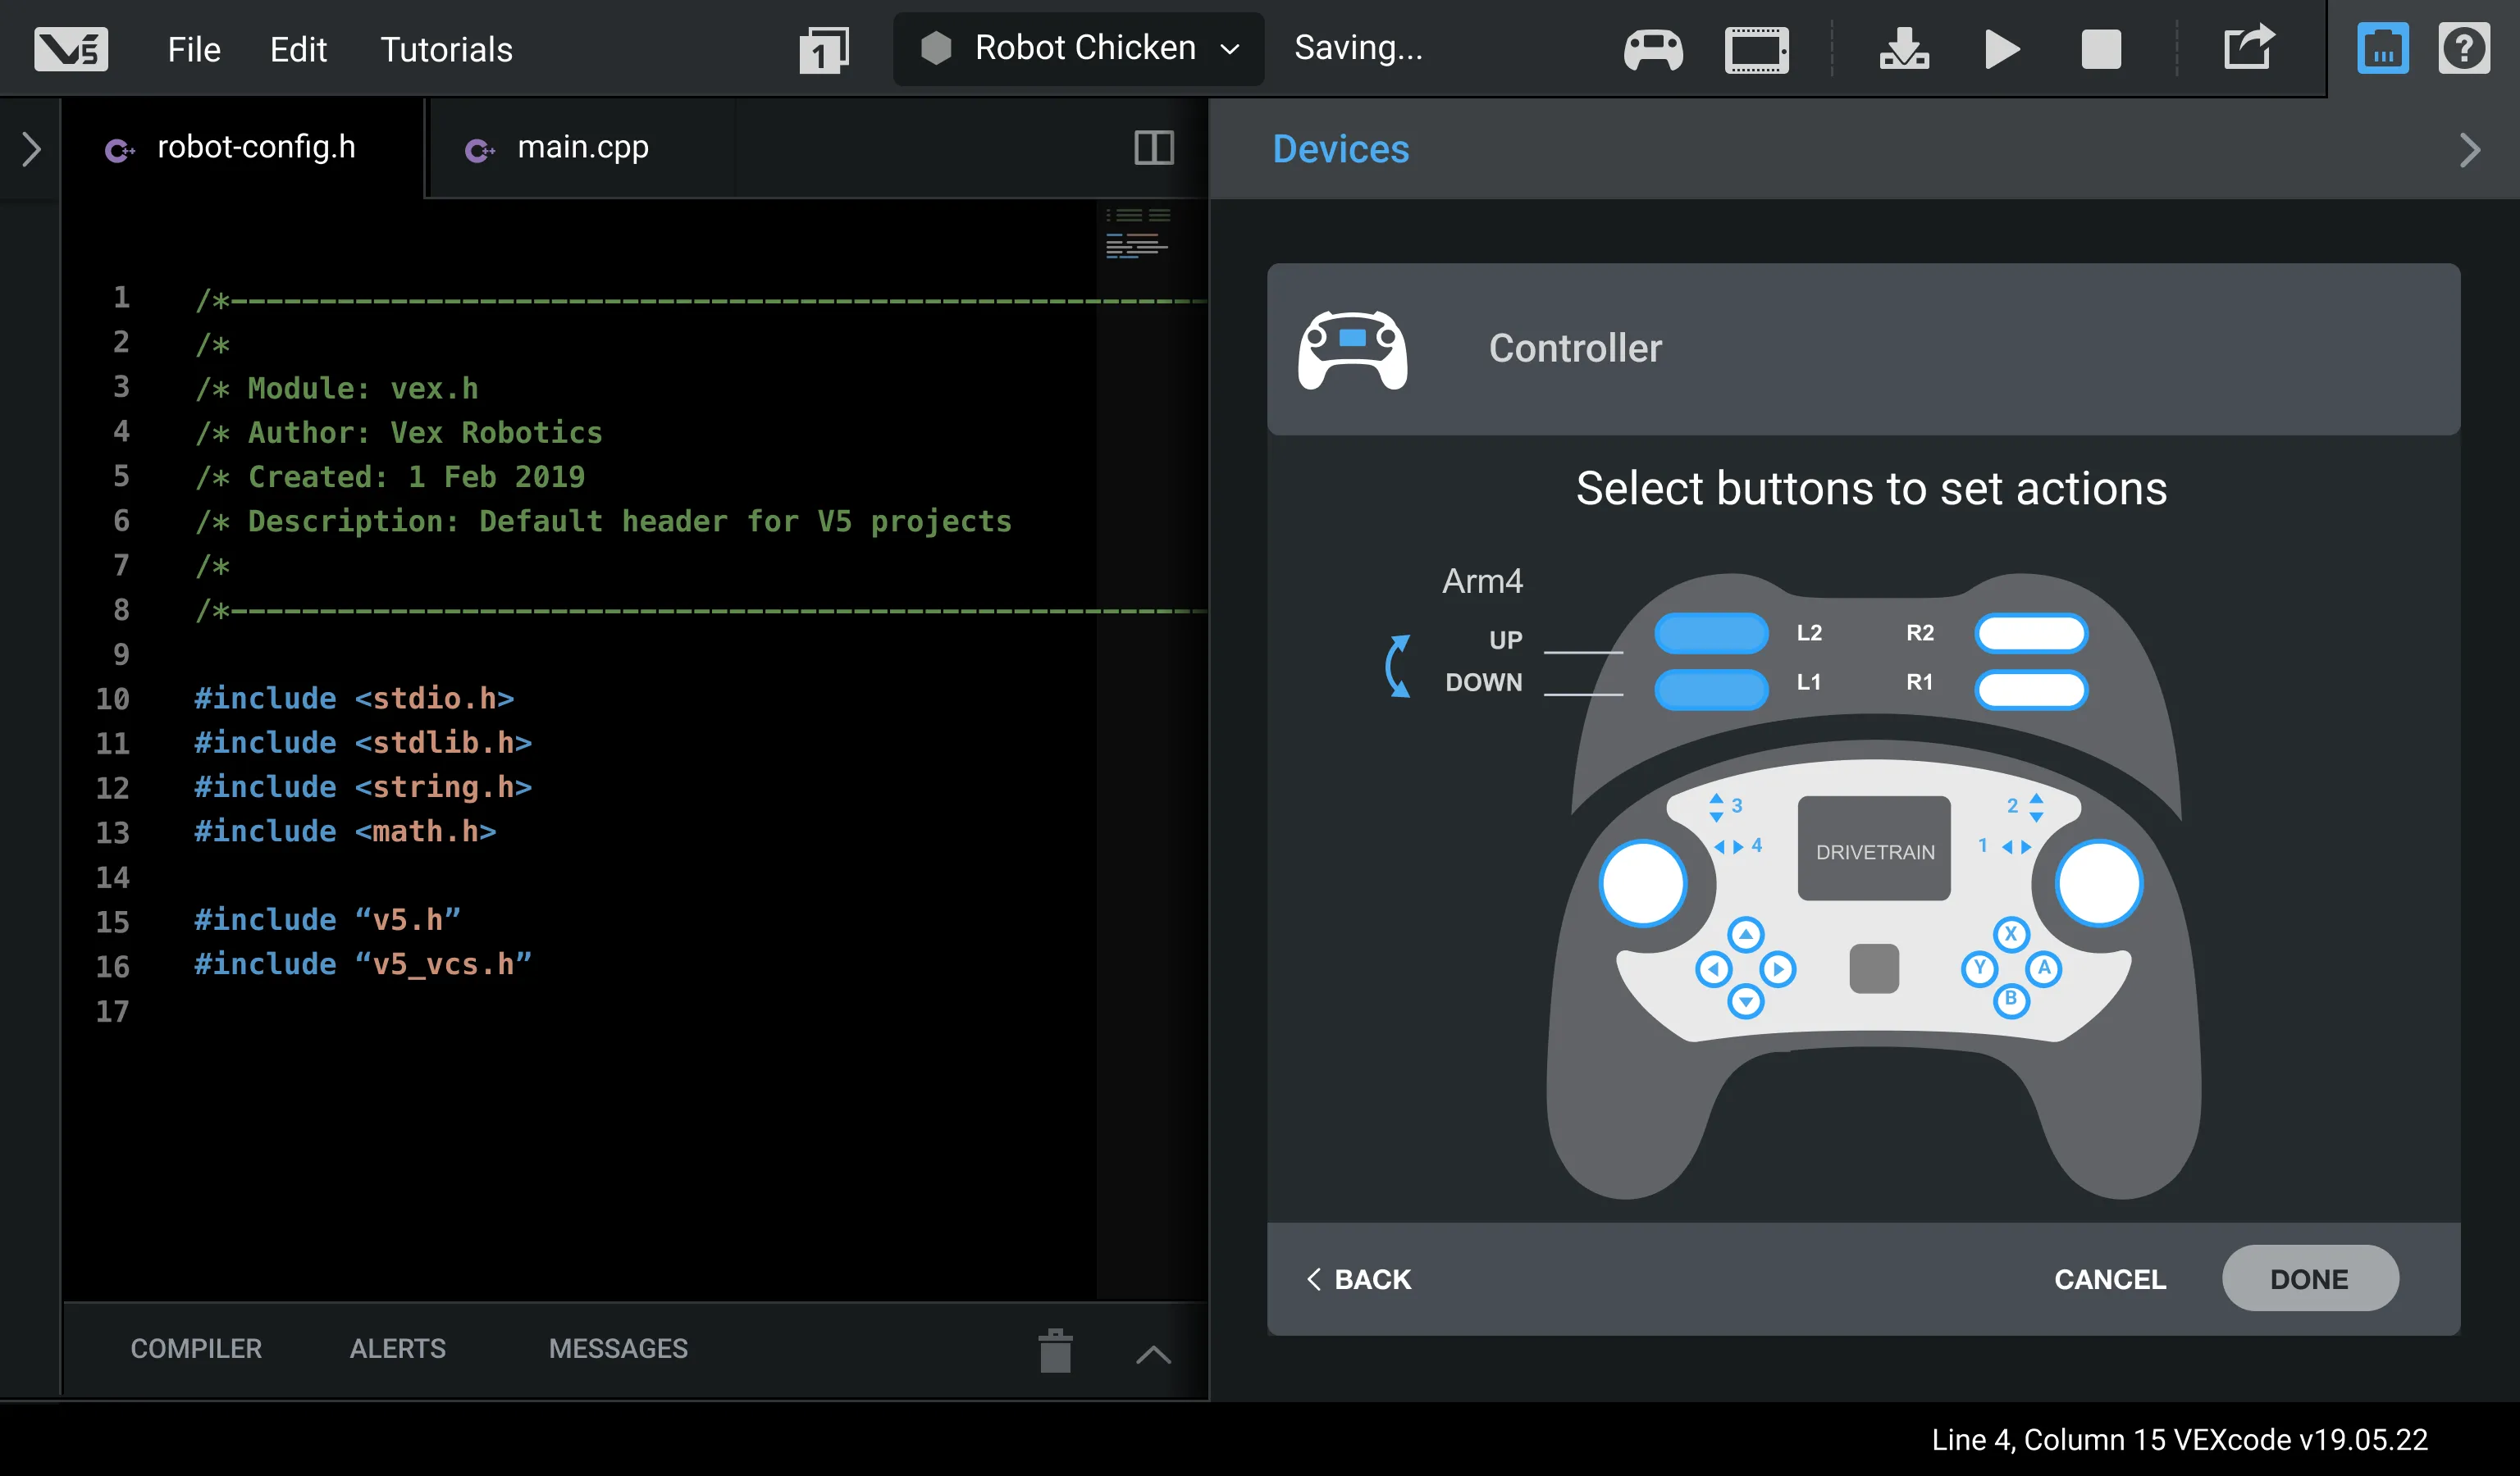
Task: Open the help question mark icon
Action: [x=2463, y=49]
